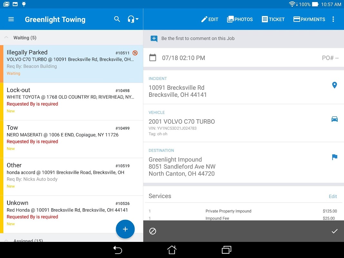Viewport: 344px width, 258px height.
Task: Open the TICKET view
Action: [273, 19]
